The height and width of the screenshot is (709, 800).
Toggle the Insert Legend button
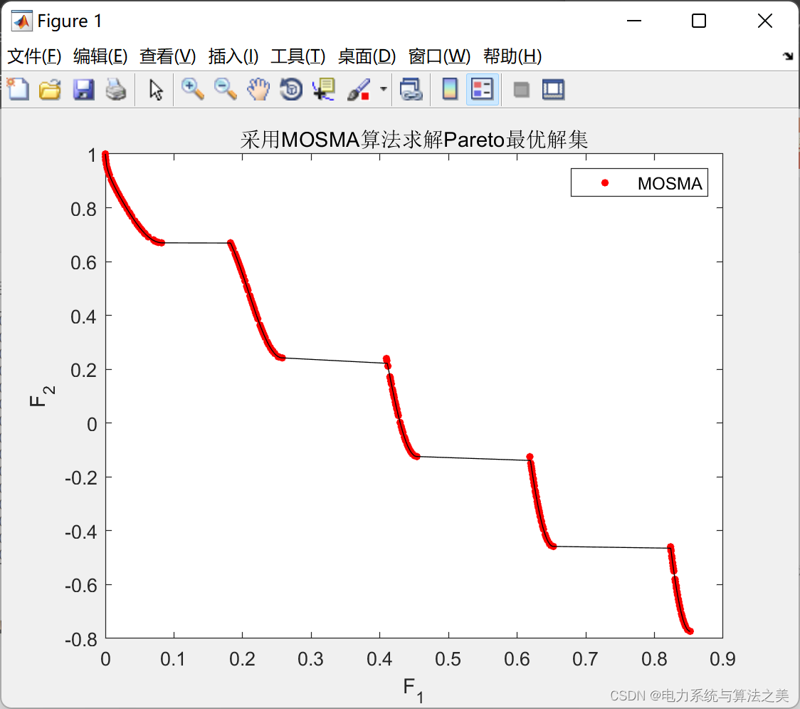click(x=483, y=89)
